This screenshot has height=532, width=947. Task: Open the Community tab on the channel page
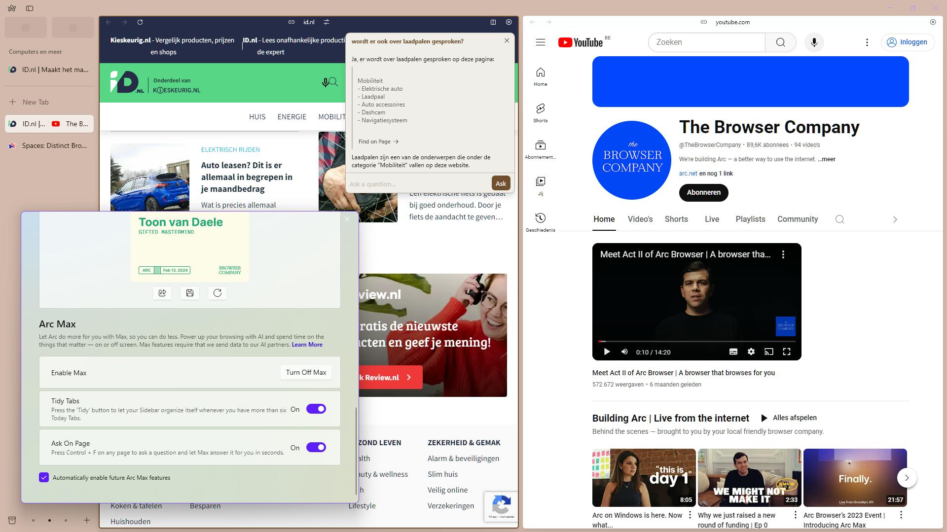tap(797, 219)
